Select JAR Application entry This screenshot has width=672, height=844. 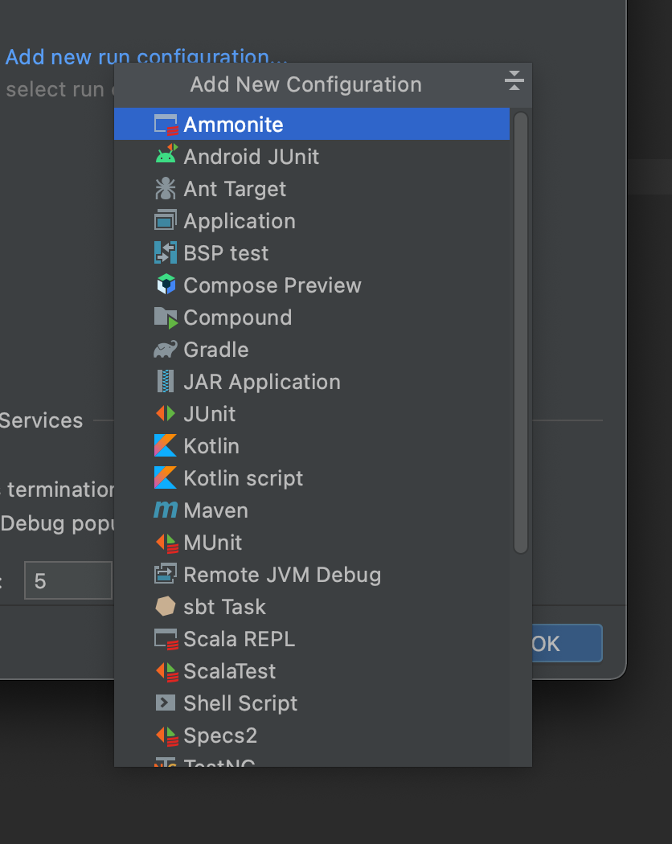coord(312,382)
